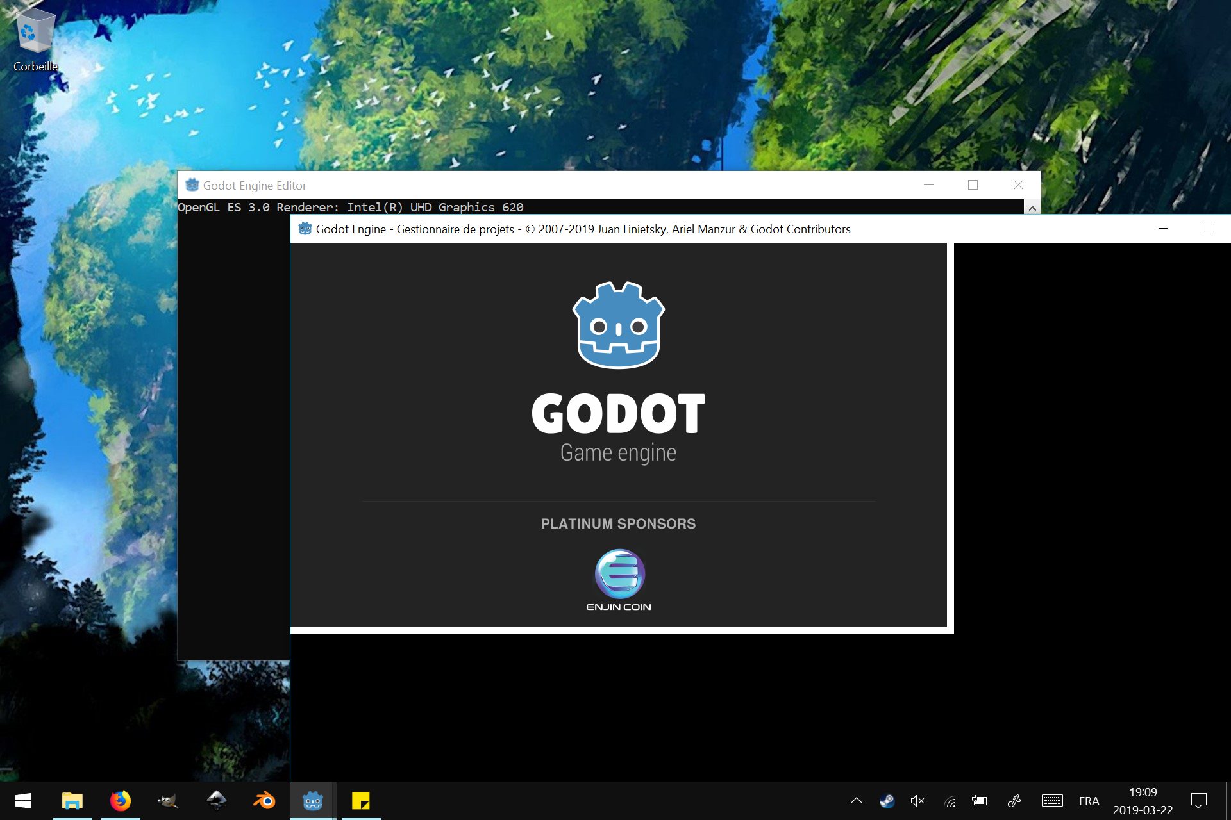
Task: Open Steam from the system tray
Action: pos(887,800)
